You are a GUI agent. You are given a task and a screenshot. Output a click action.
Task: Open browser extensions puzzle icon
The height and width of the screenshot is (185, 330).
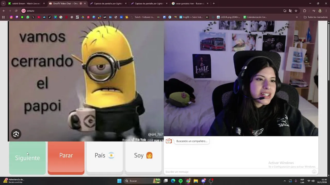click(x=304, y=11)
